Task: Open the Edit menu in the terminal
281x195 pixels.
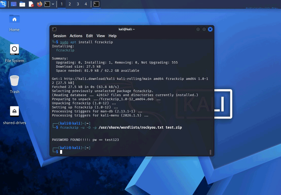Action: click(x=89, y=36)
